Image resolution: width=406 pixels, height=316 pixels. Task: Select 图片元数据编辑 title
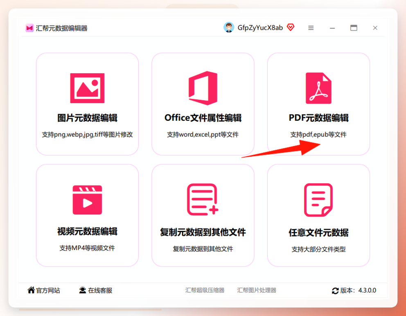(87, 118)
